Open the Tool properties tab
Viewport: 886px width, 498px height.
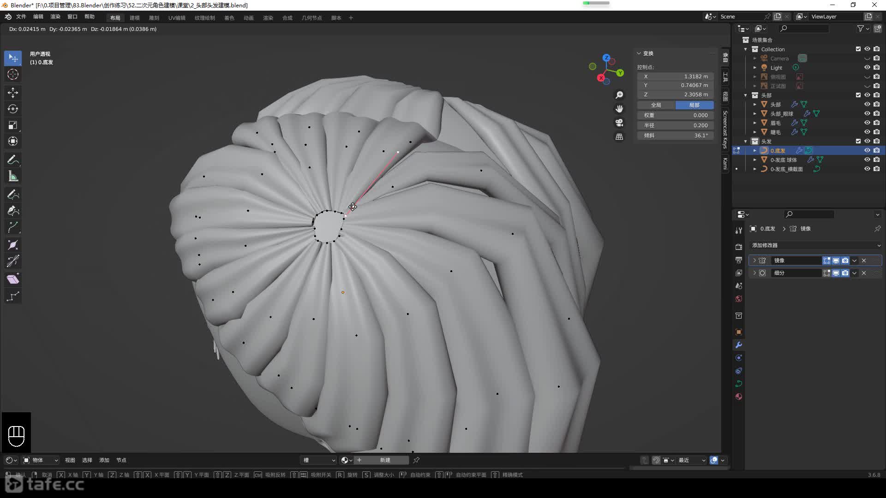pos(739,230)
